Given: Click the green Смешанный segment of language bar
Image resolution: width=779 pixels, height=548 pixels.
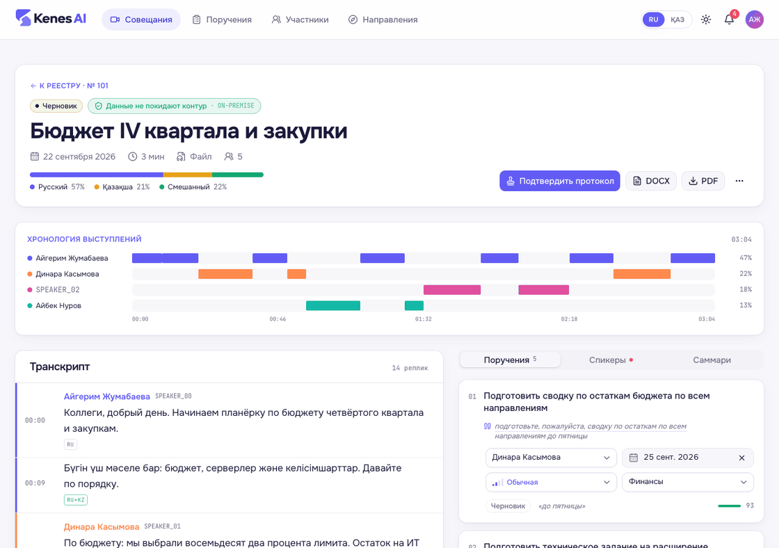Looking at the screenshot, I should 237,175.
